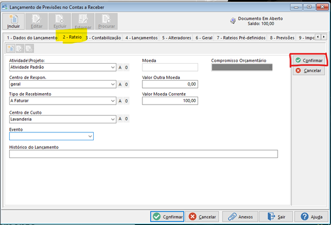Click the Valor Moeda Corrente field
The height and width of the screenshot is (225, 331).
tap(170, 101)
